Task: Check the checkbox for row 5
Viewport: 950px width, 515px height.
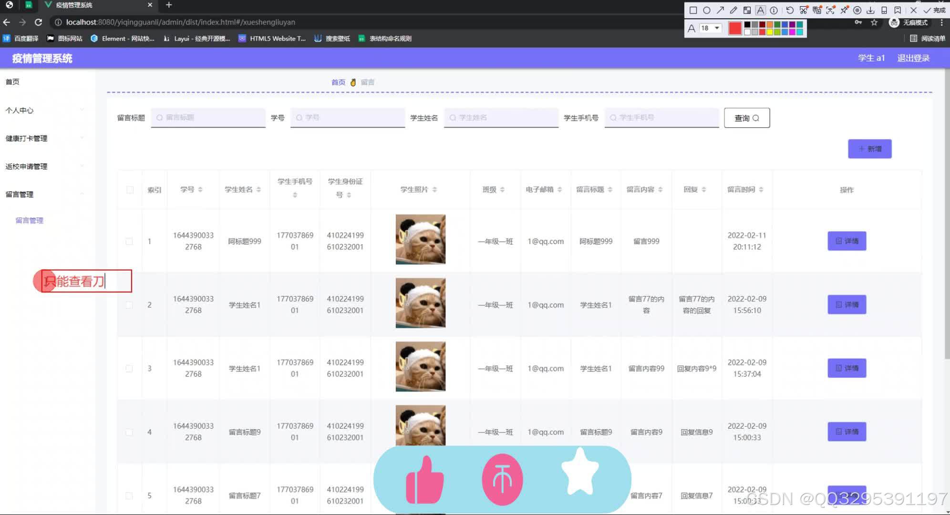Action: tap(129, 495)
